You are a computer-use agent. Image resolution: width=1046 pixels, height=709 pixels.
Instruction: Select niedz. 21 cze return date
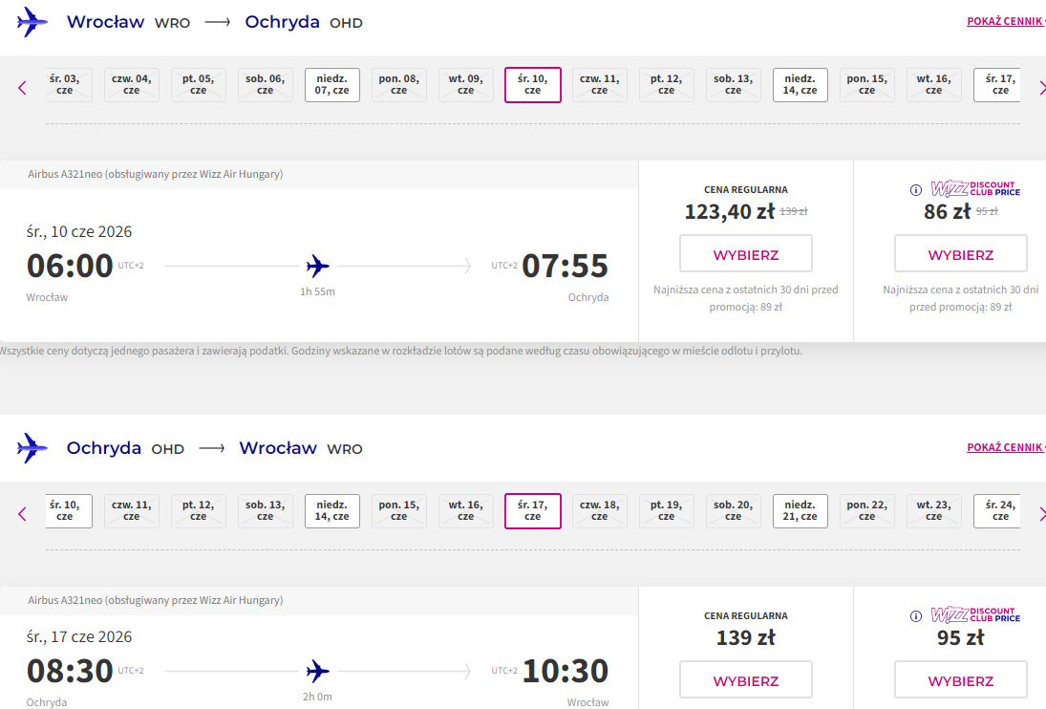coord(800,511)
